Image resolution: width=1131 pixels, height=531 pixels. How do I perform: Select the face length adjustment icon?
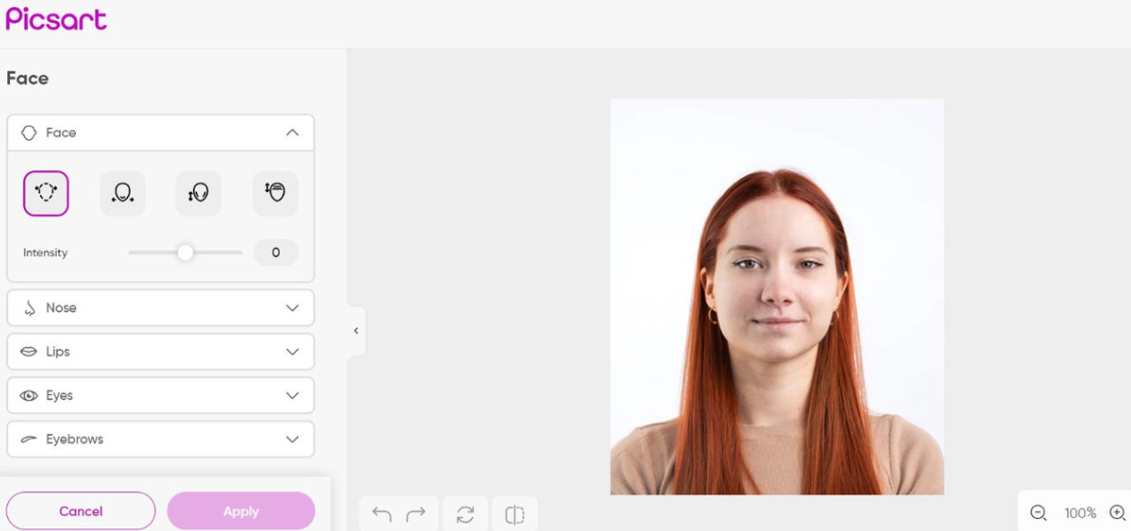coord(198,193)
